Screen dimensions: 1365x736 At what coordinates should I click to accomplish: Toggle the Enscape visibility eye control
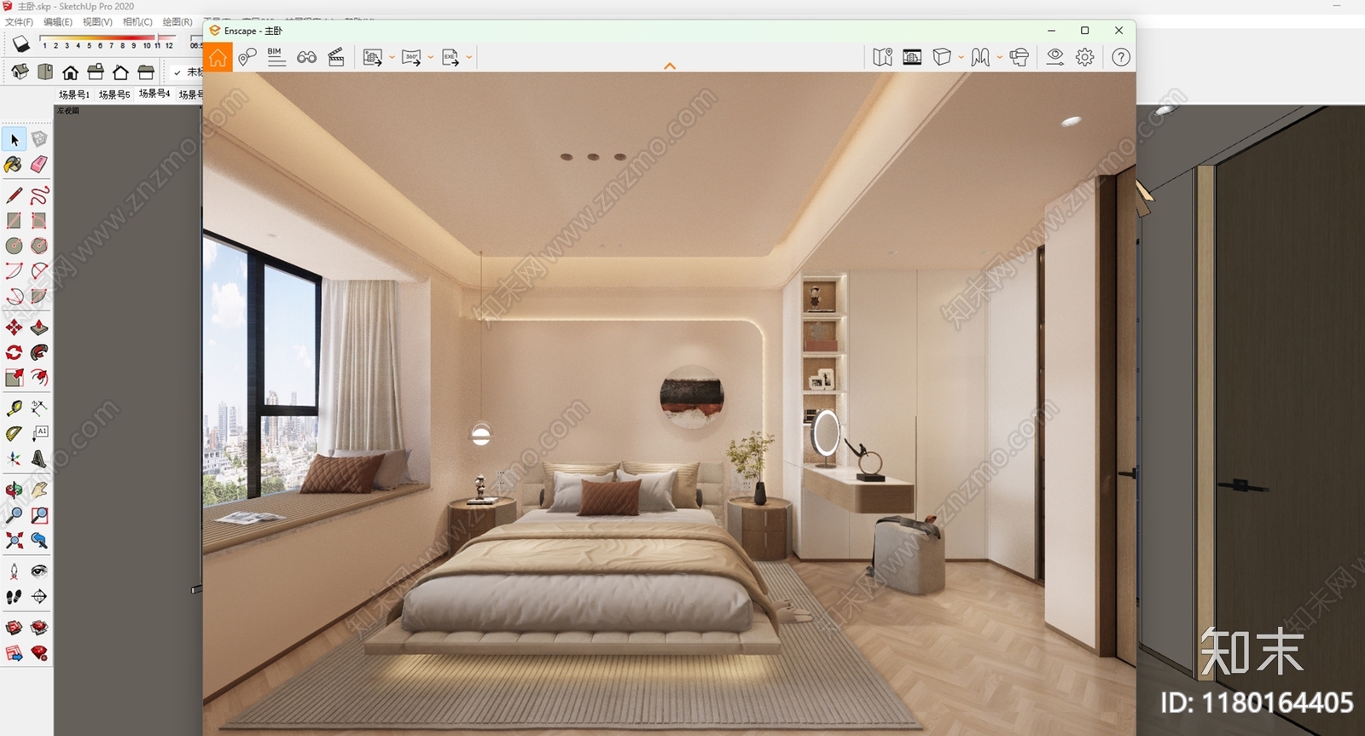pos(1055,57)
